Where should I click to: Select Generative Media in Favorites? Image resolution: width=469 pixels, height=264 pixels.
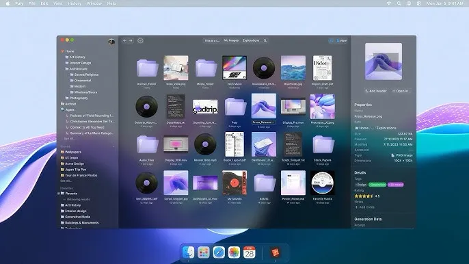pyautogui.click(x=75, y=217)
